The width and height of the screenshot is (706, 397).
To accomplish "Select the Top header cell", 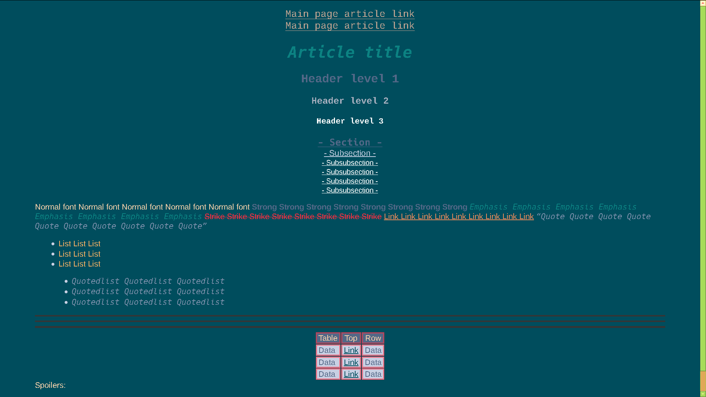I will [351, 338].
